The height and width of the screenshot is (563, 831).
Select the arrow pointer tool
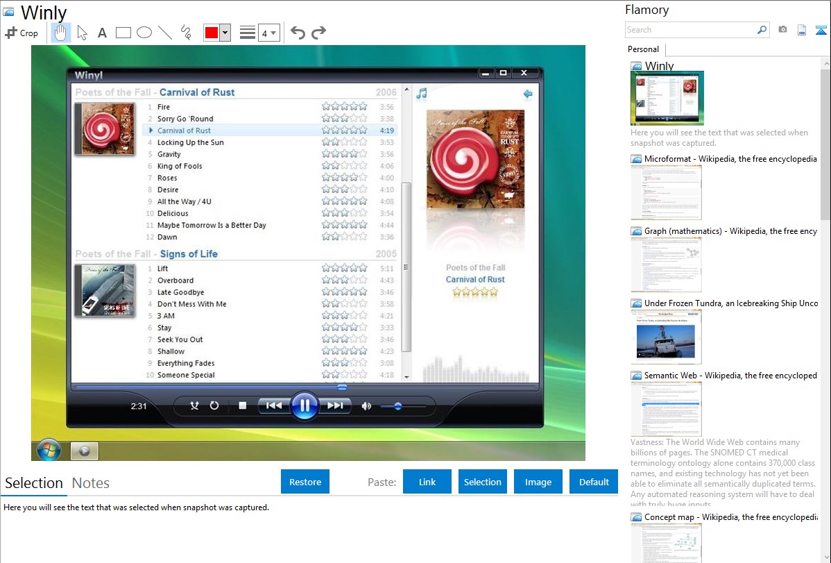tap(82, 33)
